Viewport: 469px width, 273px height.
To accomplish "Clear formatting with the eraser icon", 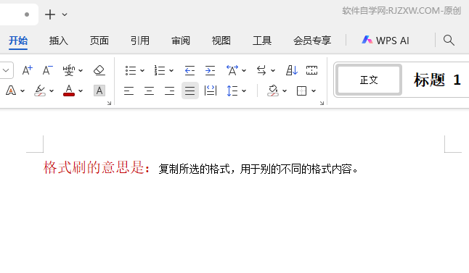I will pos(99,70).
